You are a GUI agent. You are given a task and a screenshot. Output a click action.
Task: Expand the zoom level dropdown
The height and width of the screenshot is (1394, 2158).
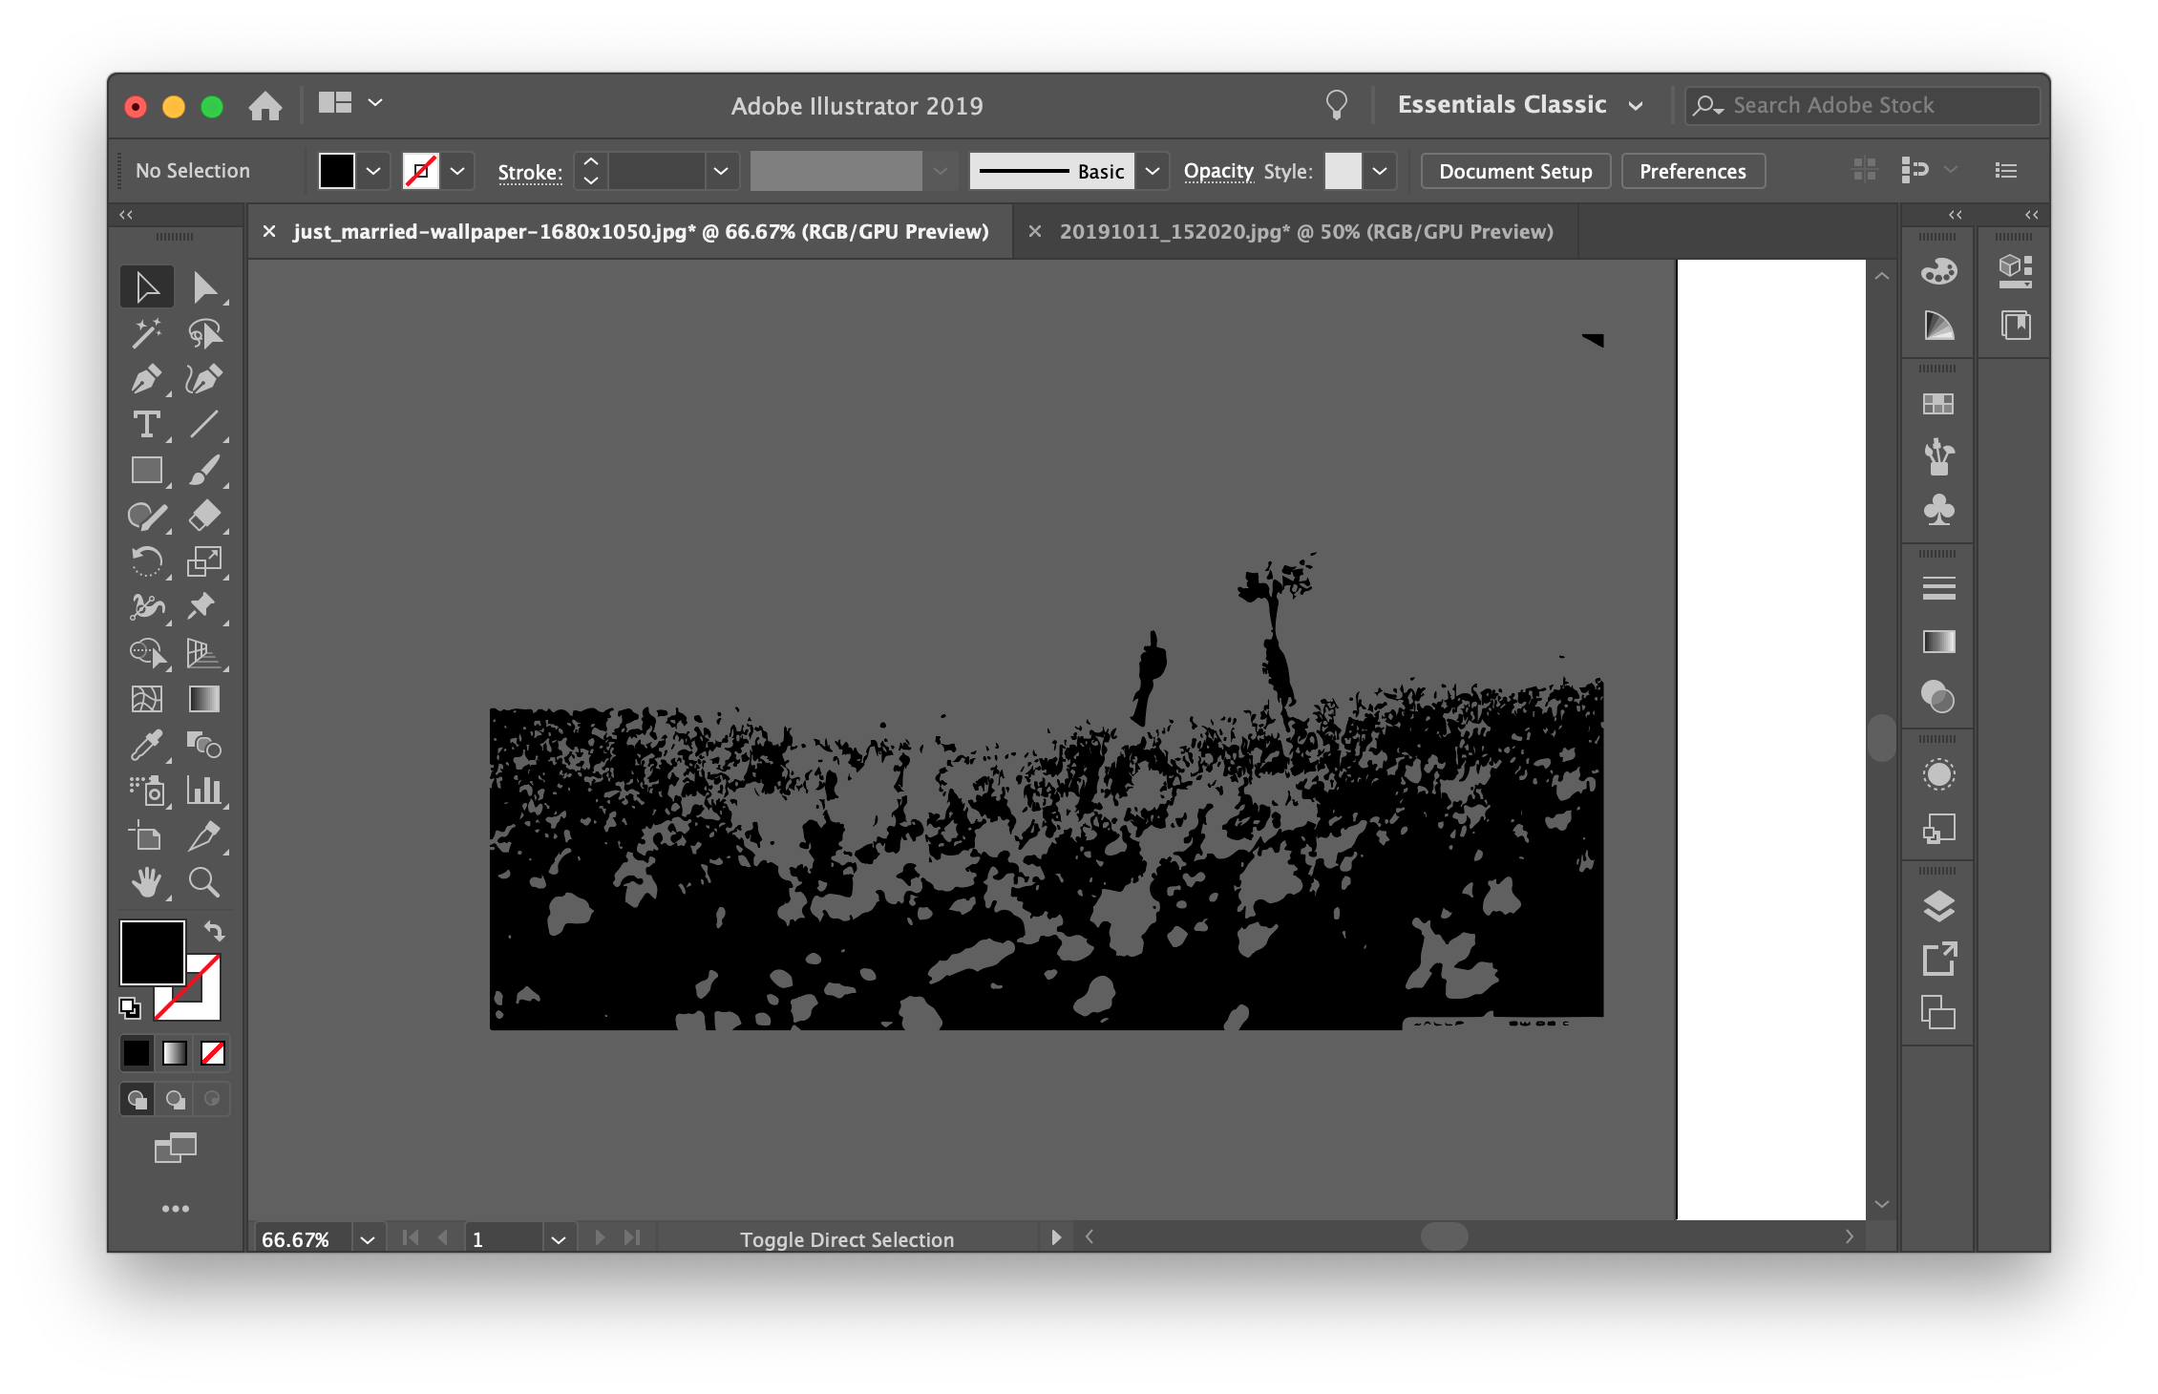(x=368, y=1239)
